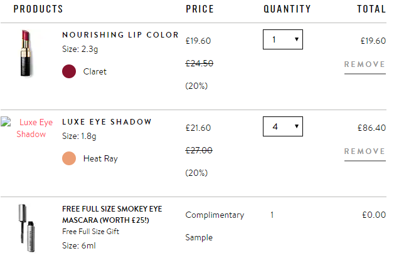Click the broken Luxe Eye Shadow image icon
This screenshot has height=256, width=399.
pos(6,121)
